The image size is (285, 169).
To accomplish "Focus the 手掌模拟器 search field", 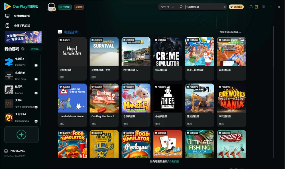I will click(x=204, y=7).
